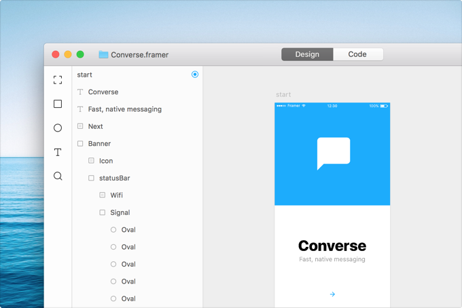Maximize the window with the green button
462x308 pixels.
pyautogui.click(x=80, y=54)
